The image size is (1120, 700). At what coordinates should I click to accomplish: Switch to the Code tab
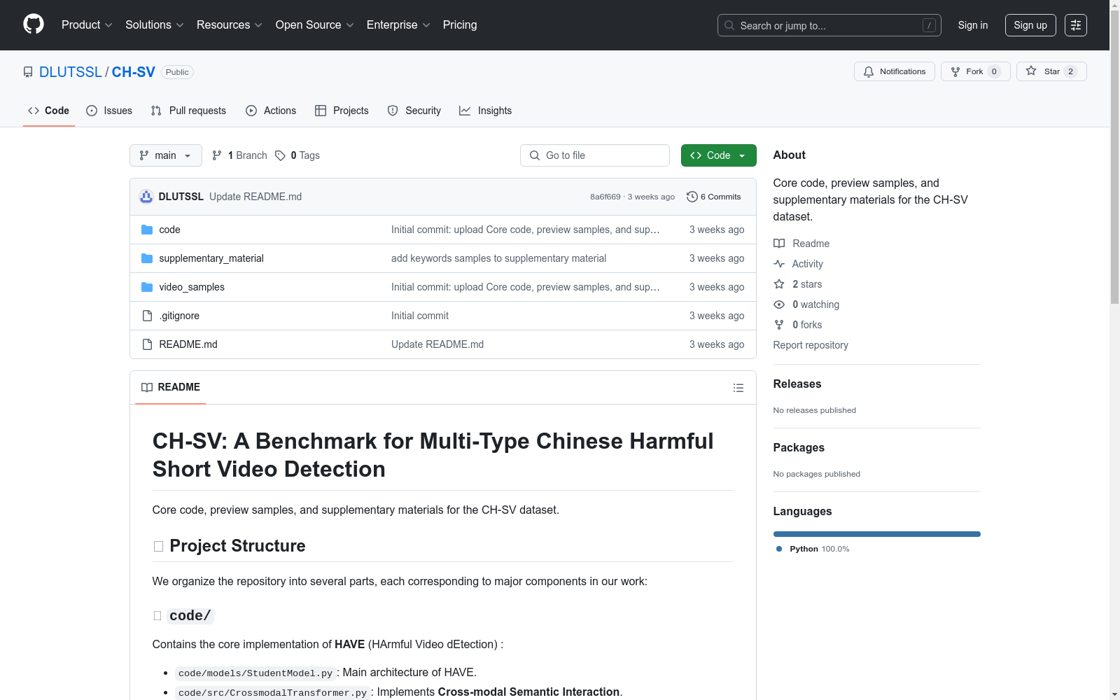click(49, 111)
